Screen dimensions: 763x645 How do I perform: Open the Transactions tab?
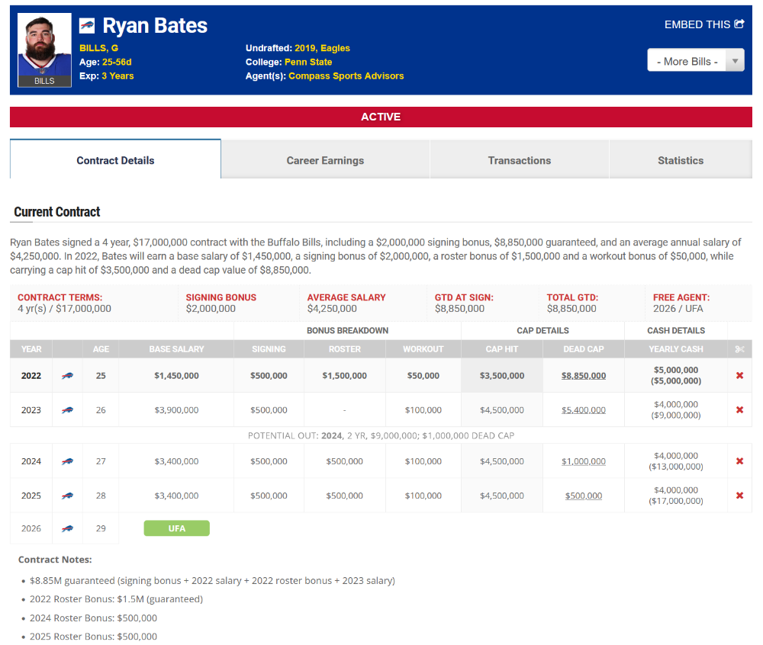pos(519,160)
